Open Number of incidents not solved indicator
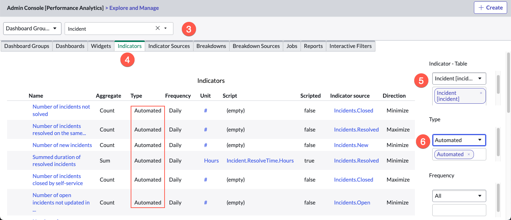 (x=61, y=110)
